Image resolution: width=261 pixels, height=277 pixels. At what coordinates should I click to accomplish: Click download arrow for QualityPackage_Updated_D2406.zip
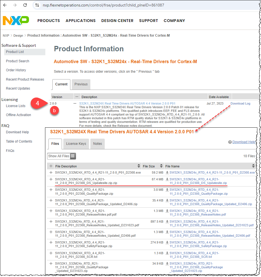pyautogui.click(x=167, y=201)
